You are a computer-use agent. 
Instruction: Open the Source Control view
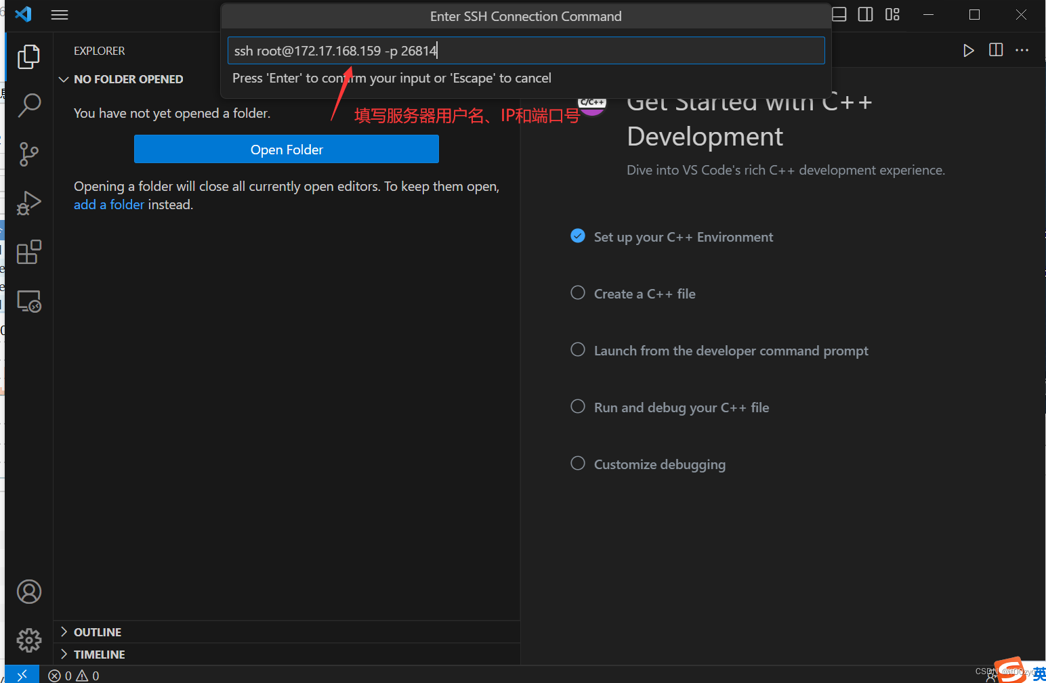tap(28, 154)
